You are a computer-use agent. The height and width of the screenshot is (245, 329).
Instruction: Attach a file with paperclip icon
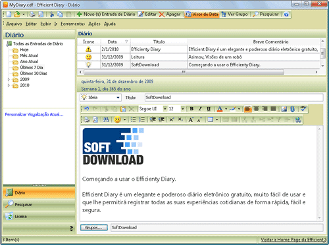pos(293,109)
